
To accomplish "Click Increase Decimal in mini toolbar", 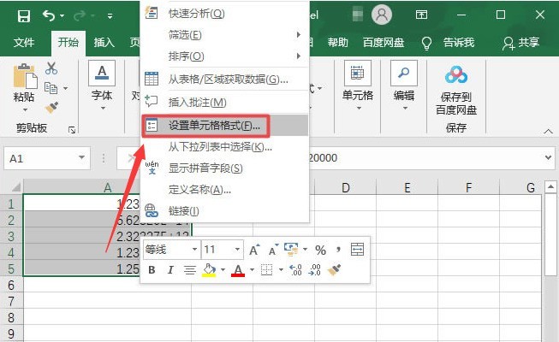I will tap(295, 270).
